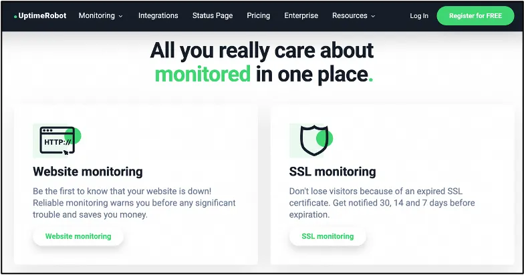Open the Enterprise menu item
This screenshot has height=275, width=524.
point(301,16)
